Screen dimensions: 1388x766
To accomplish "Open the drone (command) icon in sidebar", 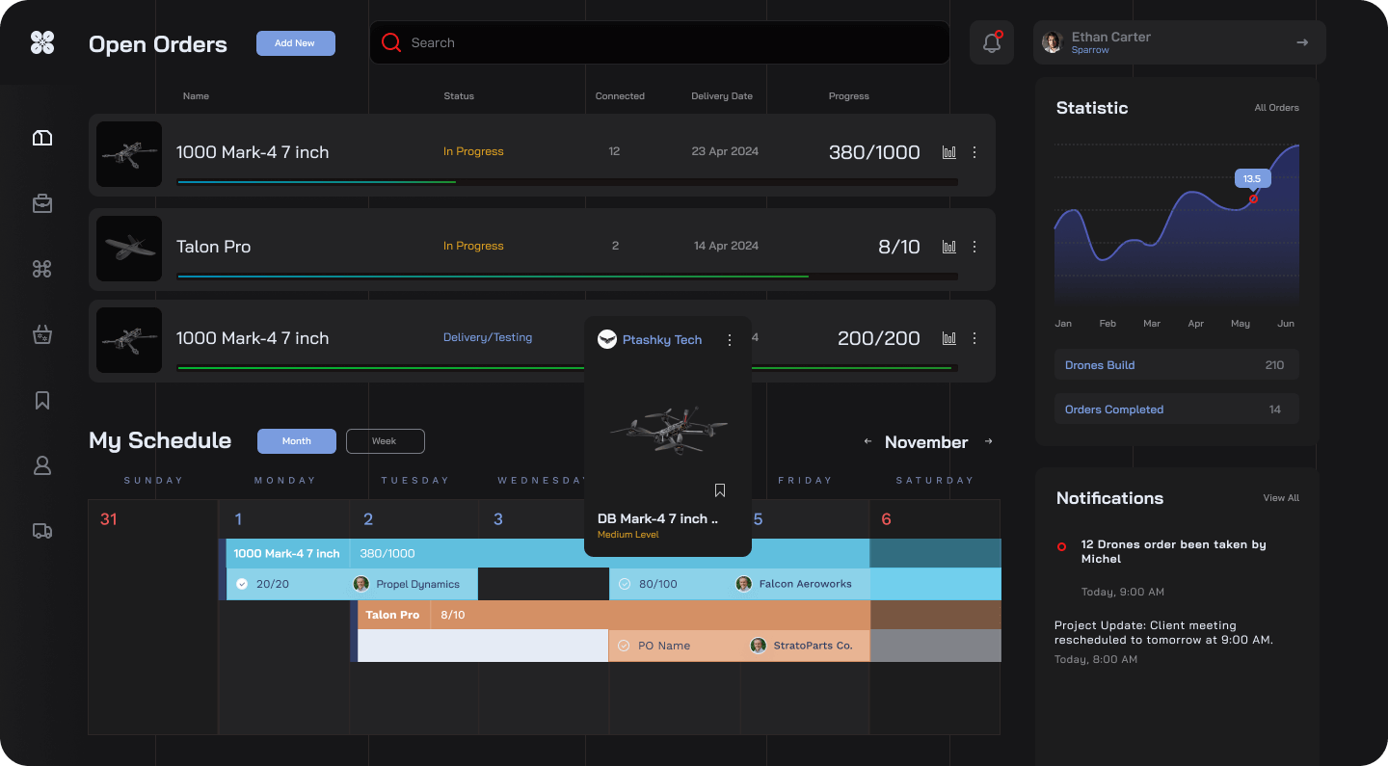I will click(42, 269).
